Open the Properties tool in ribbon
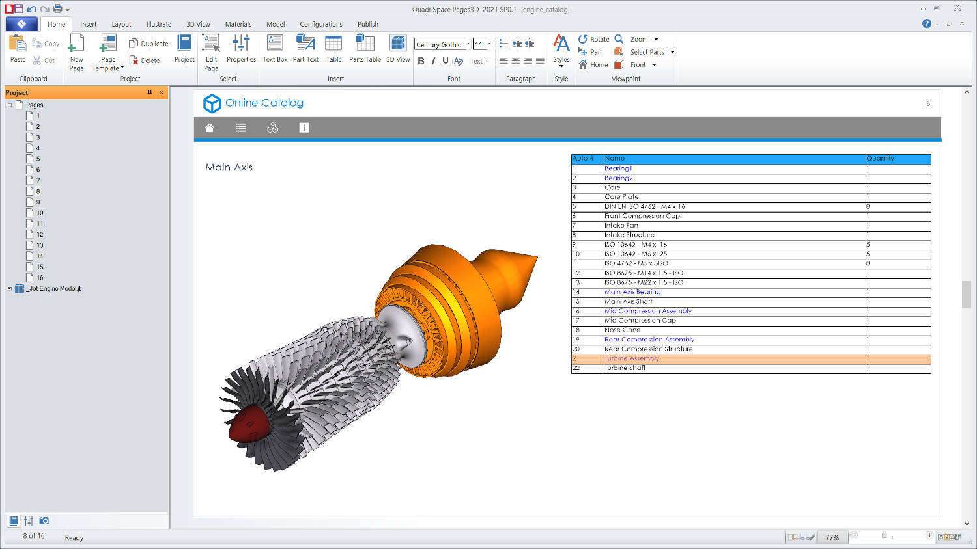 click(241, 49)
